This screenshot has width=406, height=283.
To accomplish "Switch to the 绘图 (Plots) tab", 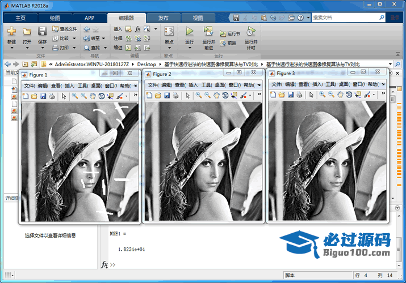I will click(x=55, y=18).
